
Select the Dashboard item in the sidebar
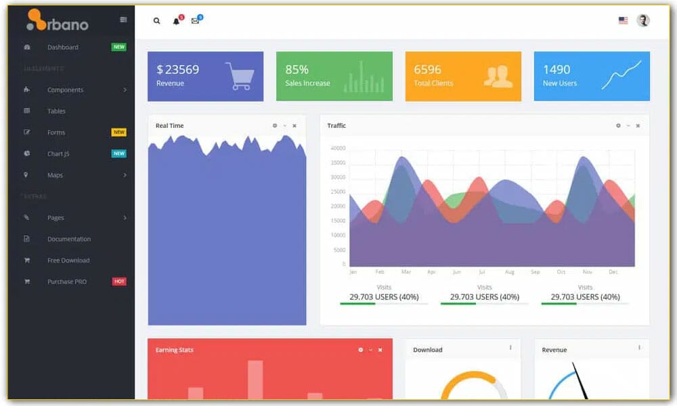point(64,47)
